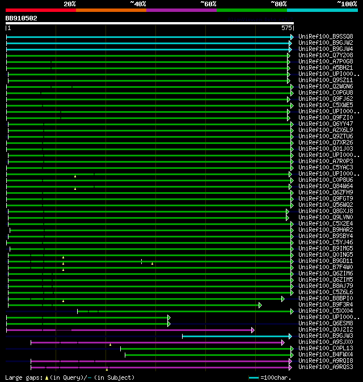
Task: Open hit UniRef100_B9GJW2
Action: [326, 43]
